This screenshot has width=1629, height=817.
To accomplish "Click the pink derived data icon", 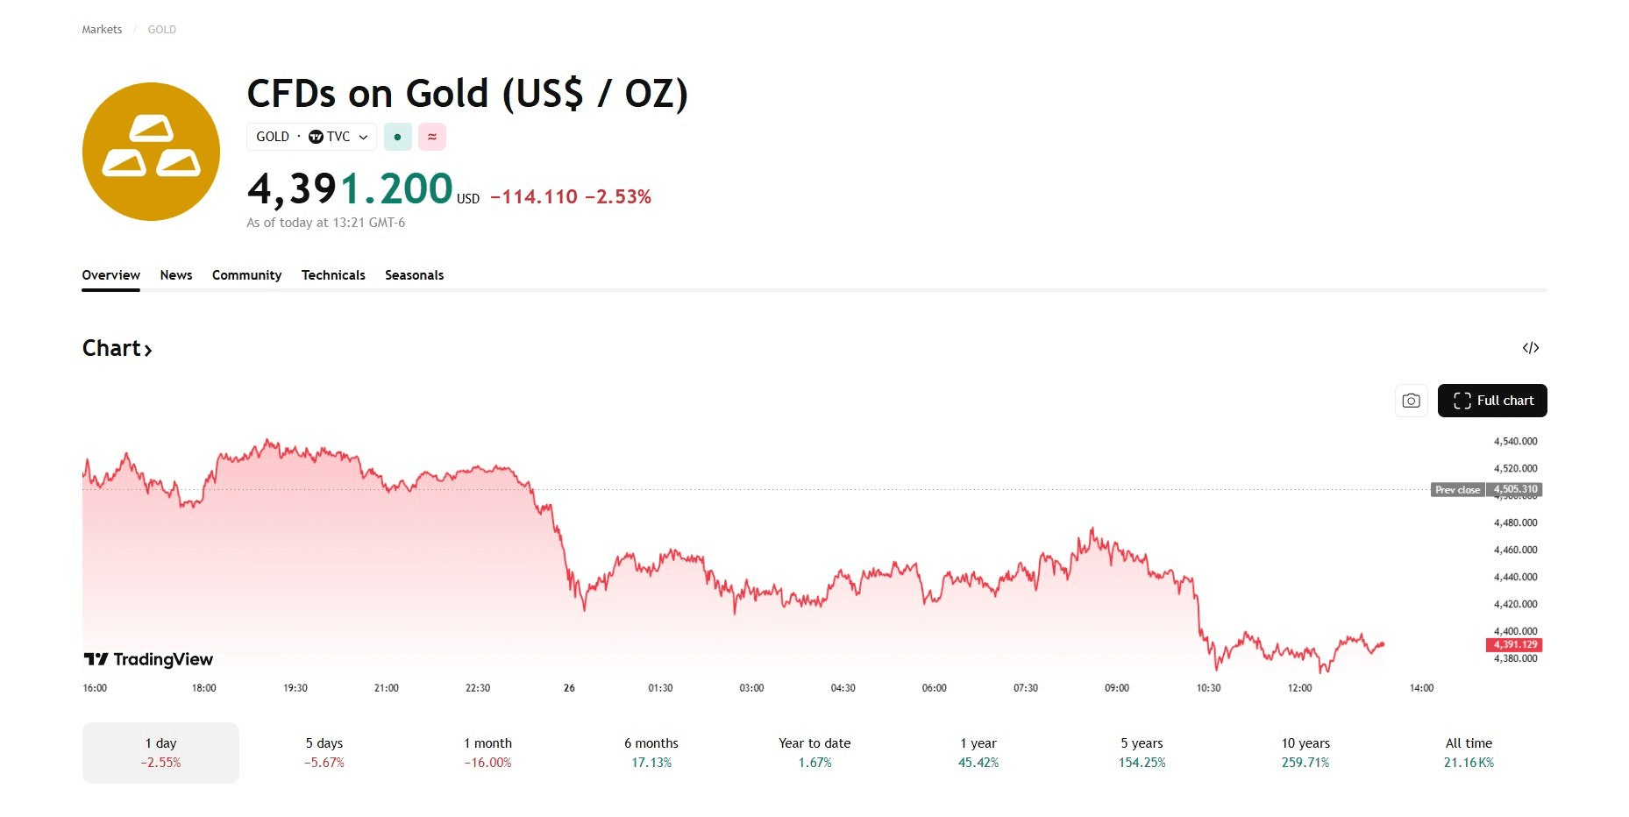I will click(432, 137).
